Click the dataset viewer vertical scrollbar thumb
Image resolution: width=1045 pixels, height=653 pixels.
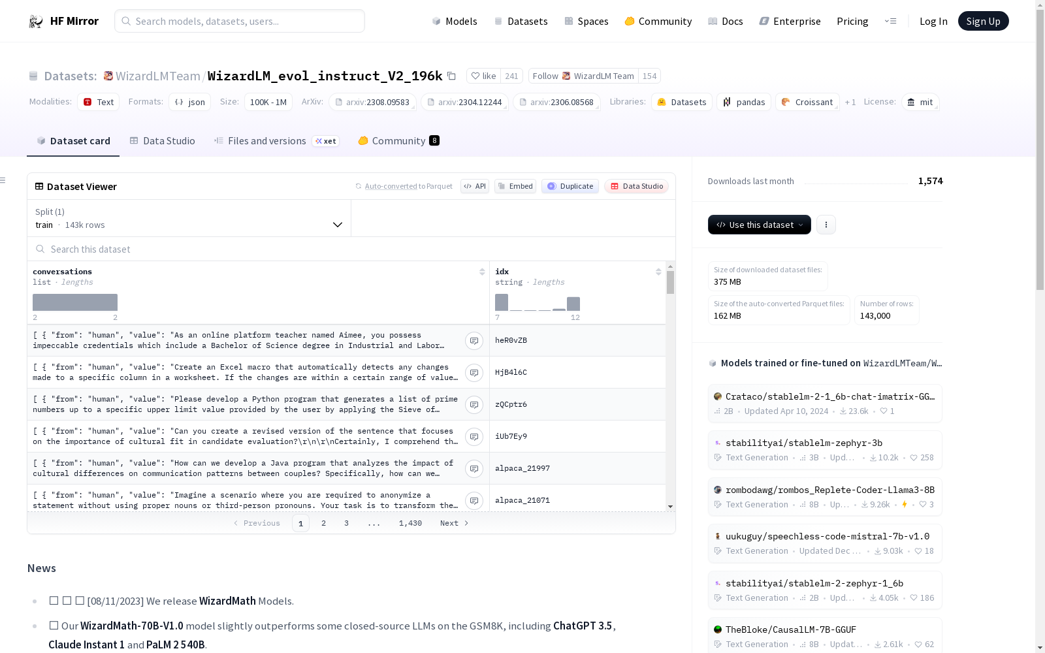(670, 283)
